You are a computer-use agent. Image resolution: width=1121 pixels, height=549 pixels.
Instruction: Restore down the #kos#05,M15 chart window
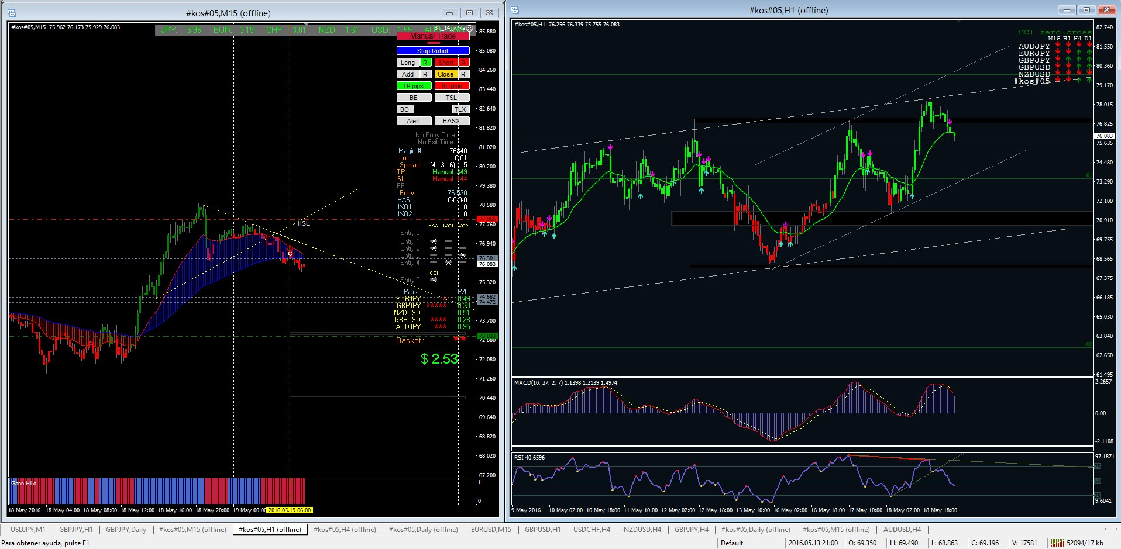click(x=469, y=13)
